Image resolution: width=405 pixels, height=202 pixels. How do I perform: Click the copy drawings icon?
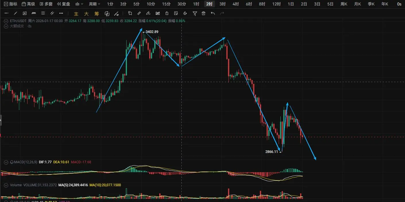[130, 13]
